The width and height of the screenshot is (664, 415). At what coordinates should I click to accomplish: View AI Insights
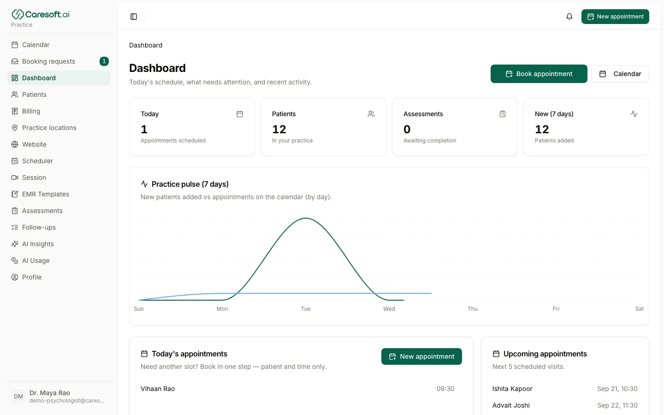coord(59,244)
